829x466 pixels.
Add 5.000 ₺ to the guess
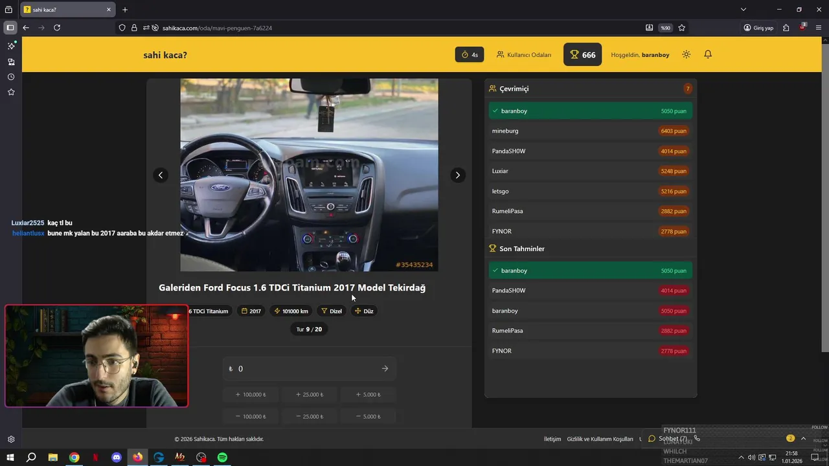pyautogui.click(x=368, y=394)
